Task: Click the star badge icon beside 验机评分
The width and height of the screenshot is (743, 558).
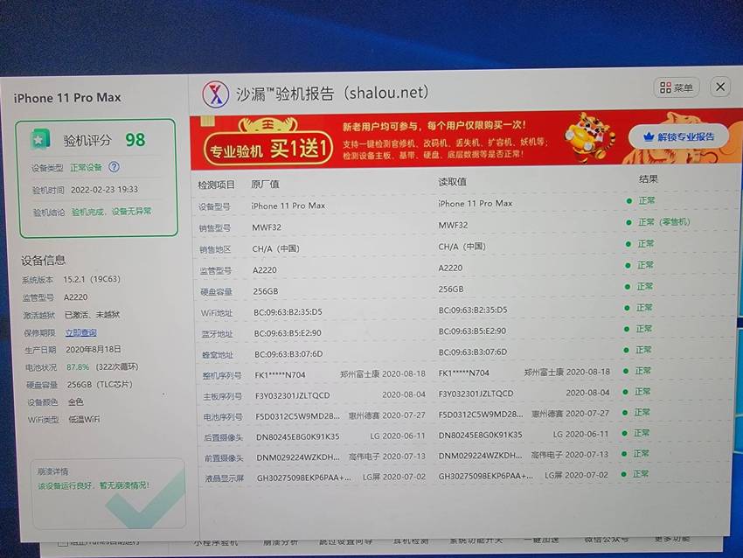Action: pos(40,139)
